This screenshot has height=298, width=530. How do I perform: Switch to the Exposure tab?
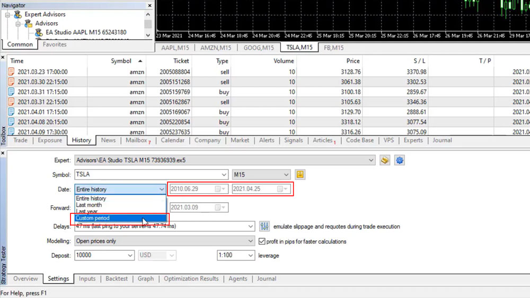[50, 140]
